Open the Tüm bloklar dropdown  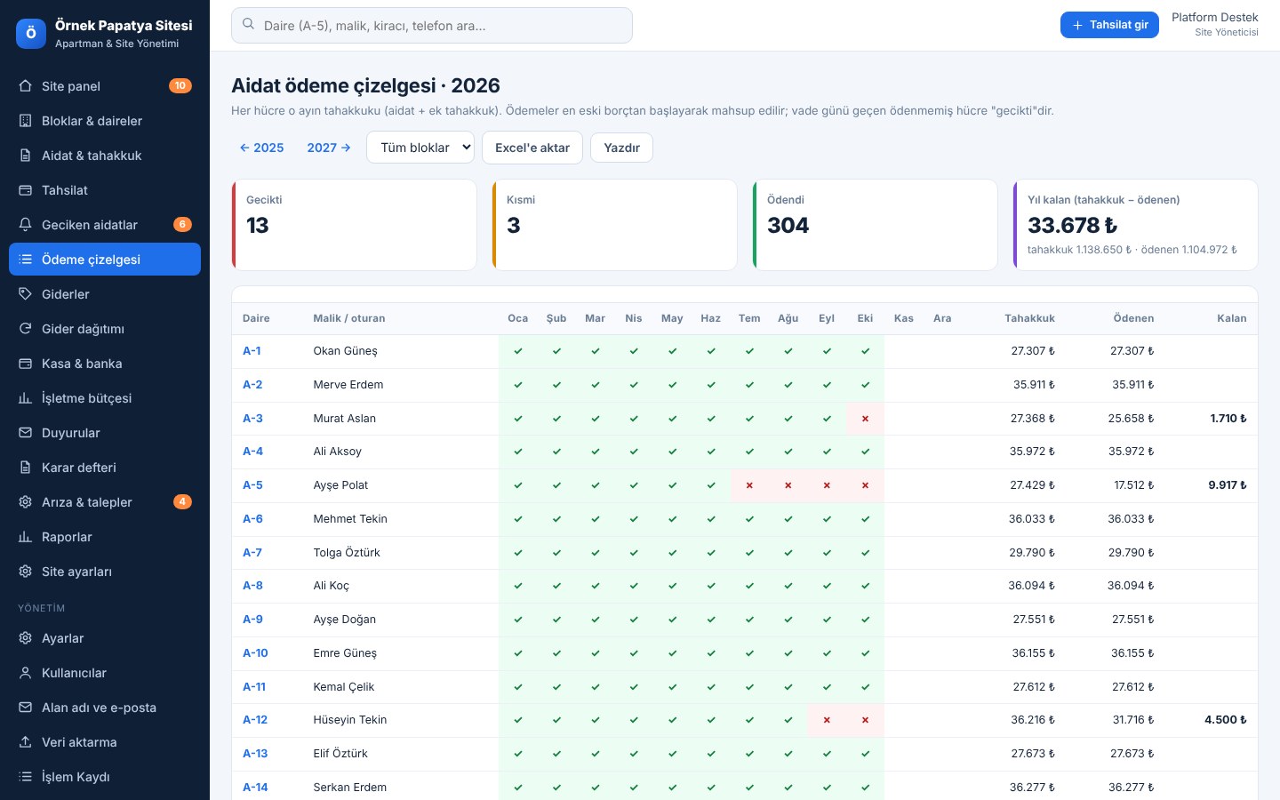pos(420,148)
